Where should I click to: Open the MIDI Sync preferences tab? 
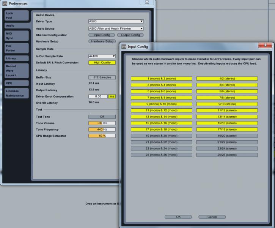16,36
